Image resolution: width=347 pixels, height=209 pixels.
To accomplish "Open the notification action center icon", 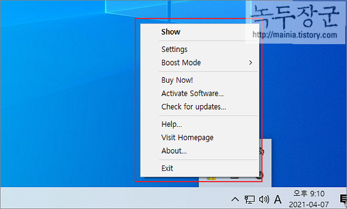I will 343,199.
